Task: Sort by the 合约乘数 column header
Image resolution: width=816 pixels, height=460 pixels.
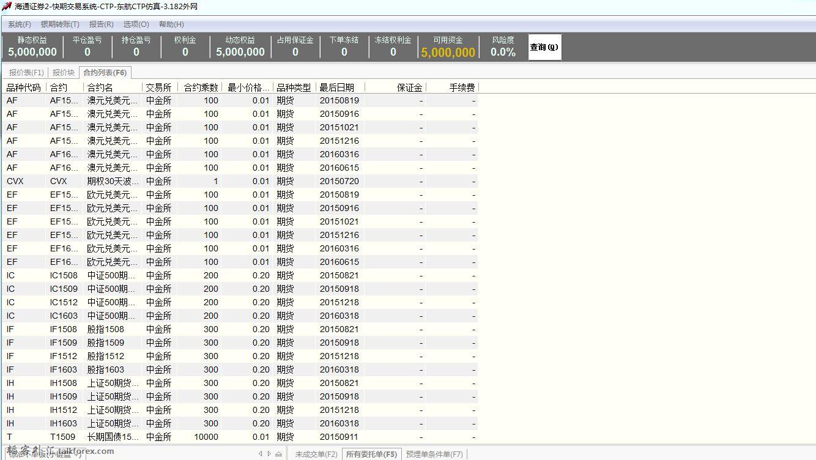Action: 200,87
